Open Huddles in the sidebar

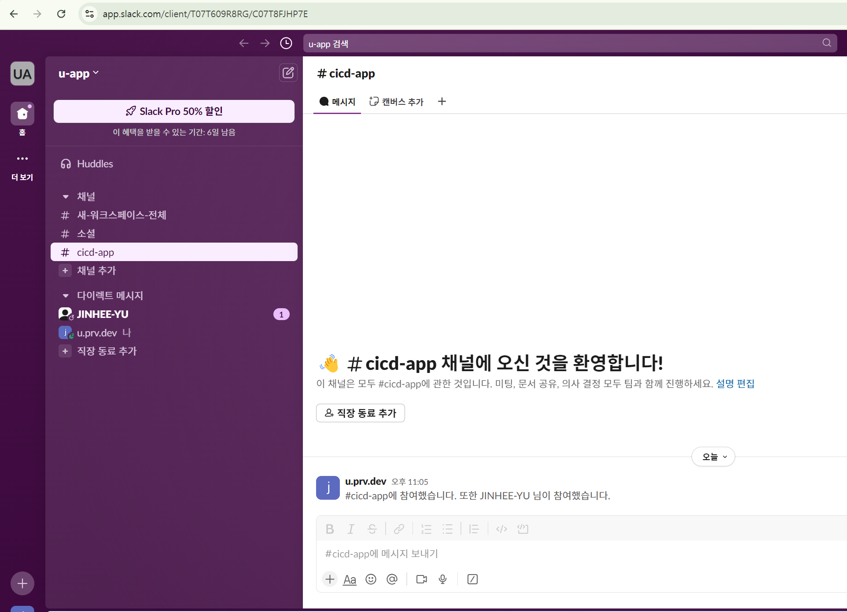174,164
